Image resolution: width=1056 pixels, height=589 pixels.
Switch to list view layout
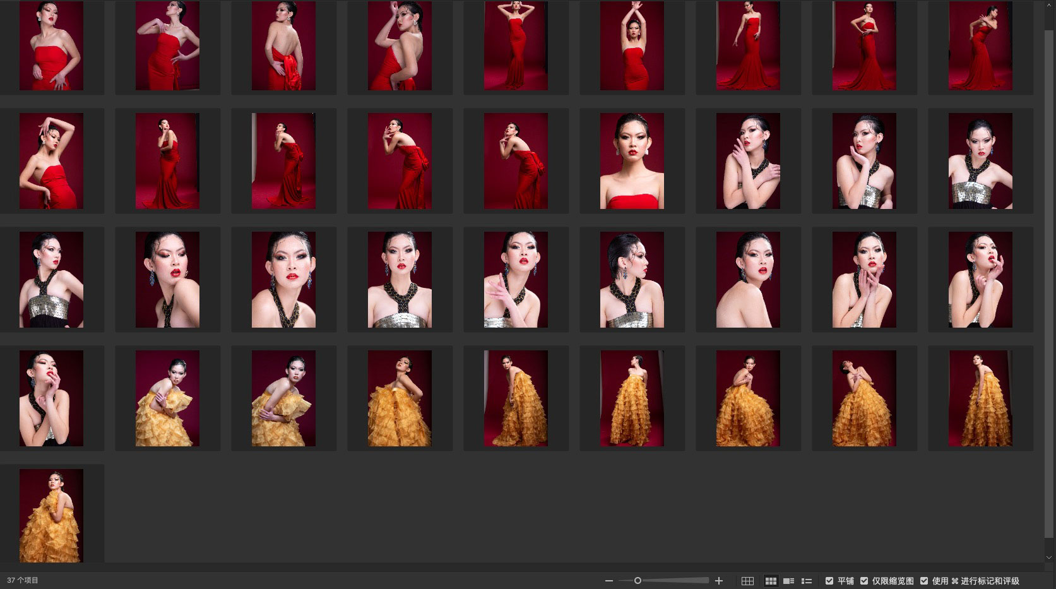(806, 581)
